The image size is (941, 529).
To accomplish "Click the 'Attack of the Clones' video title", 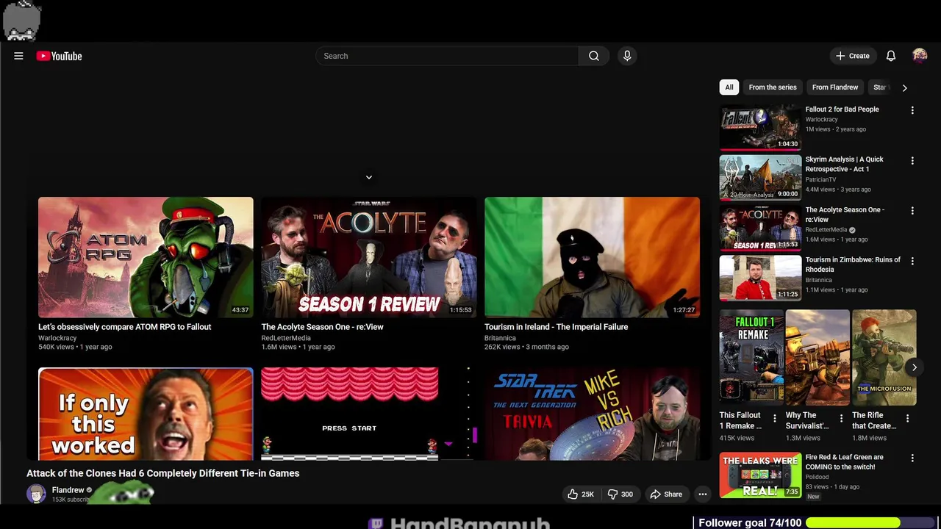I will pyautogui.click(x=163, y=473).
